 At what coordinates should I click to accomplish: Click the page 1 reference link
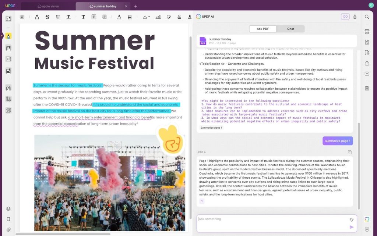(x=202, y=201)
